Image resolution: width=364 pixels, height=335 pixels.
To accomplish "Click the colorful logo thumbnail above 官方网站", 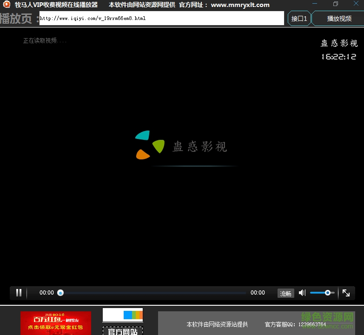I will [123, 315].
